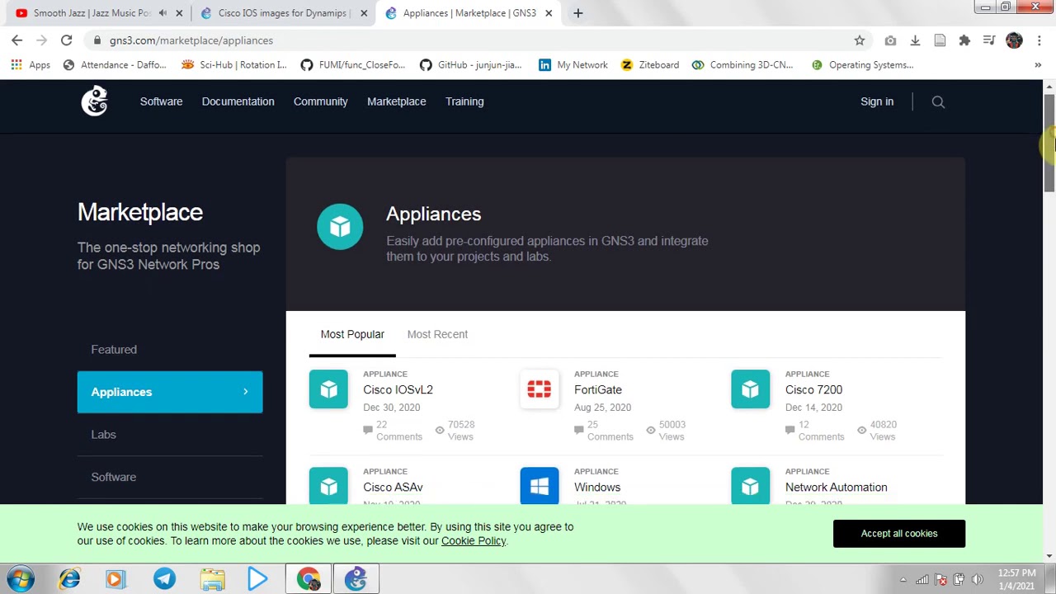
Task: Click the camera icon in the address bar
Action: pos(890,40)
